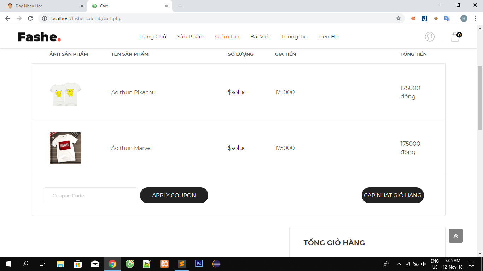The height and width of the screenshot is (271, 483).
Task: Bookmark this page with the star icon
Action: click(x=398, y=18)
